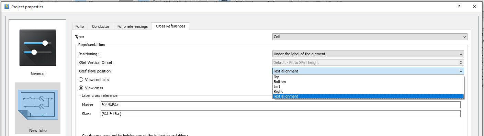Click the XRef Vertical Offset spinner arrows
This screenshot has width=484, height=136.
click(461, 63)
